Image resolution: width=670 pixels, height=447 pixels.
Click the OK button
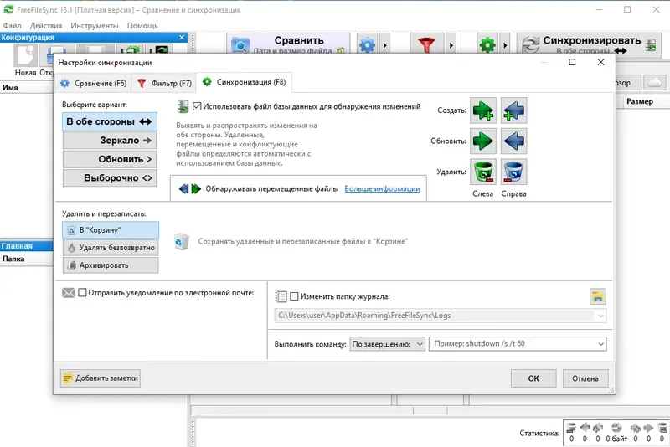[x=533, y=378]
